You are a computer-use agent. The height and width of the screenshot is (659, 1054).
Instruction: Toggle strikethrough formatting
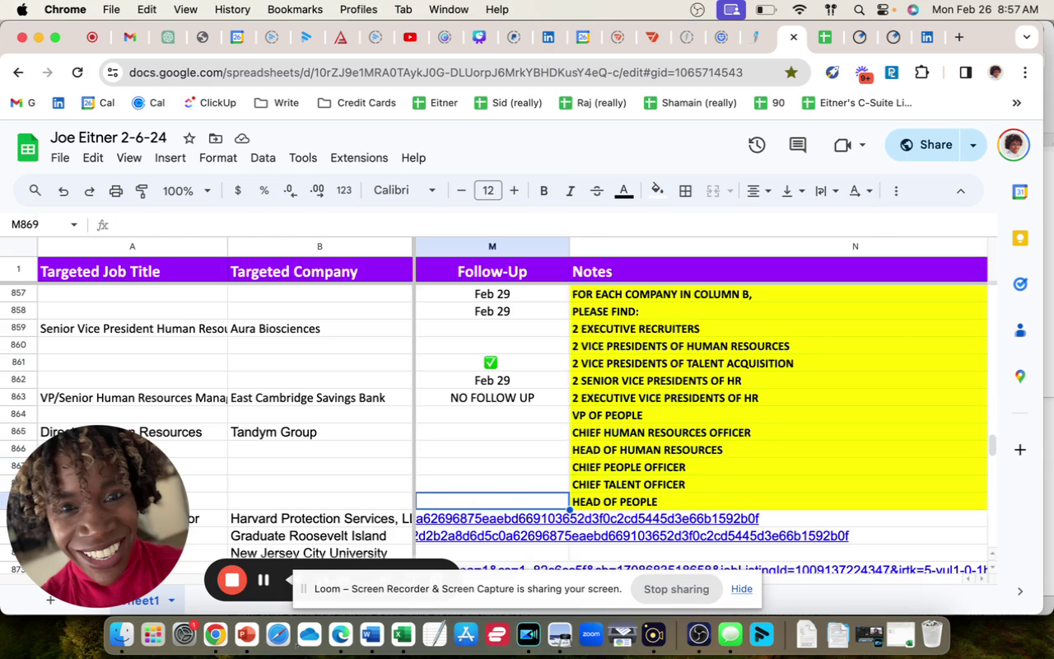[597, 191]
